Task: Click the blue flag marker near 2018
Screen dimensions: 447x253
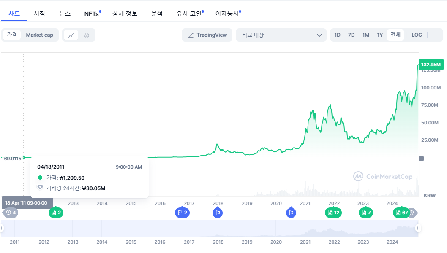Action: 218,213
